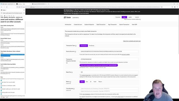Apply bold formatting in the Notes toolbar
Screen dimensions: 179x101
point(5,16)
